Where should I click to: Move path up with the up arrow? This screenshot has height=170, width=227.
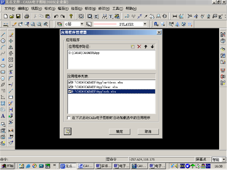(146, 46)
